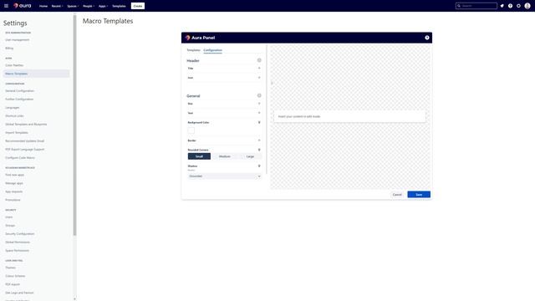The width and height of the screenshot is (535, 301).
Task: Click the preview panel content placeholder
Action: point(349,116)
